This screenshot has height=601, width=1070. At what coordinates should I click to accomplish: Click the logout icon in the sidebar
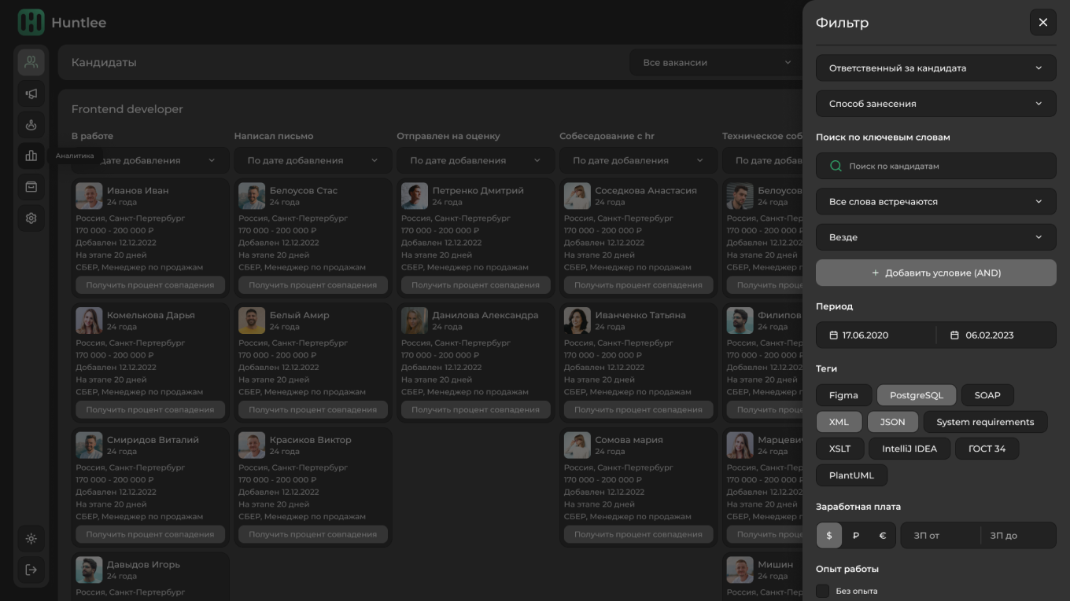pos(31,570)
